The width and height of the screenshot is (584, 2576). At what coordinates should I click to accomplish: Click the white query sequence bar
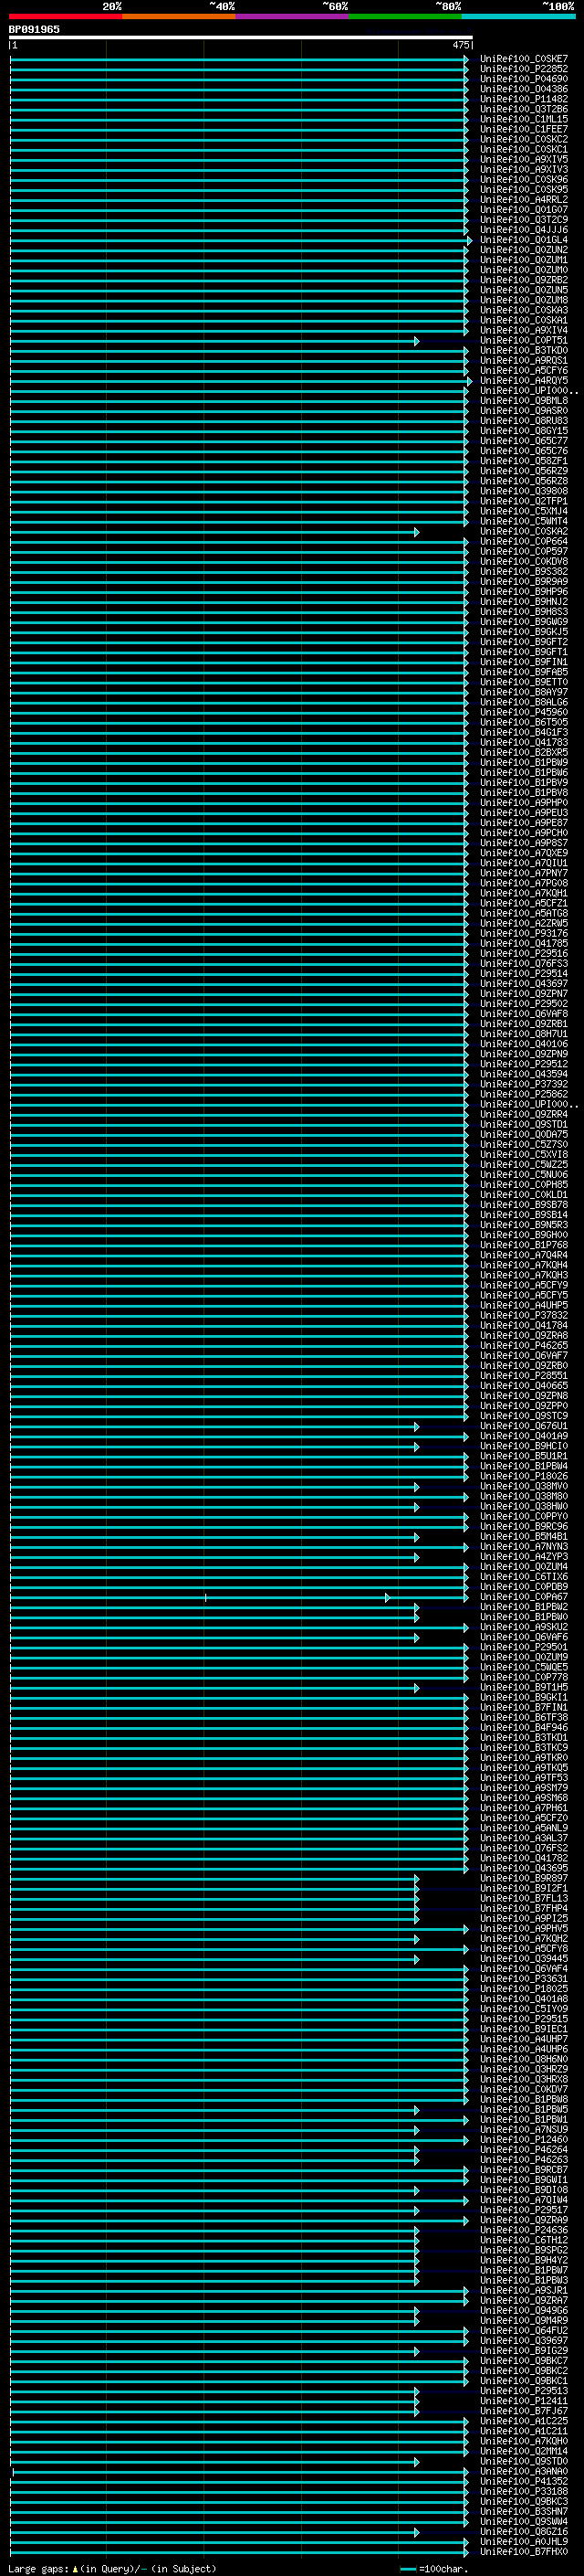(241, 38)
